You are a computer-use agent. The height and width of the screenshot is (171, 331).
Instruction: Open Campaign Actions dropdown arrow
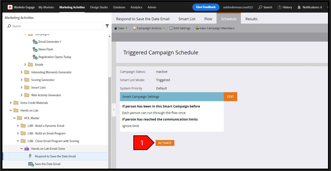click(164, 28)
